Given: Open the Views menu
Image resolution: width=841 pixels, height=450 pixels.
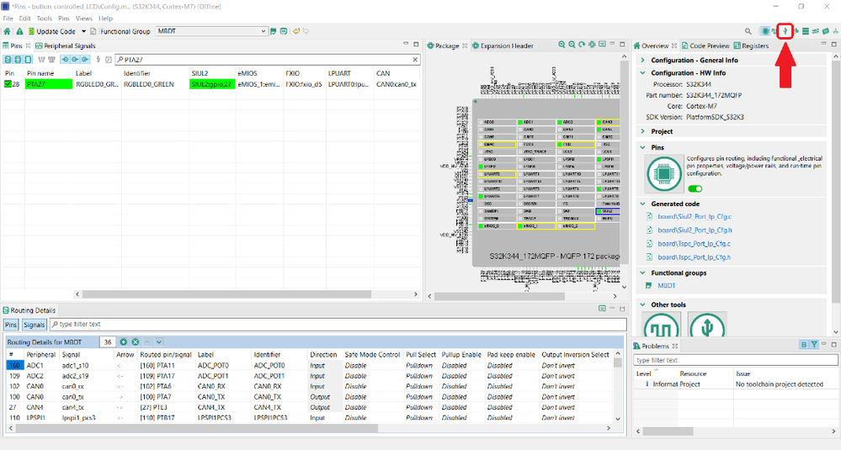Looking at the screenshot, I should [84, 19].
